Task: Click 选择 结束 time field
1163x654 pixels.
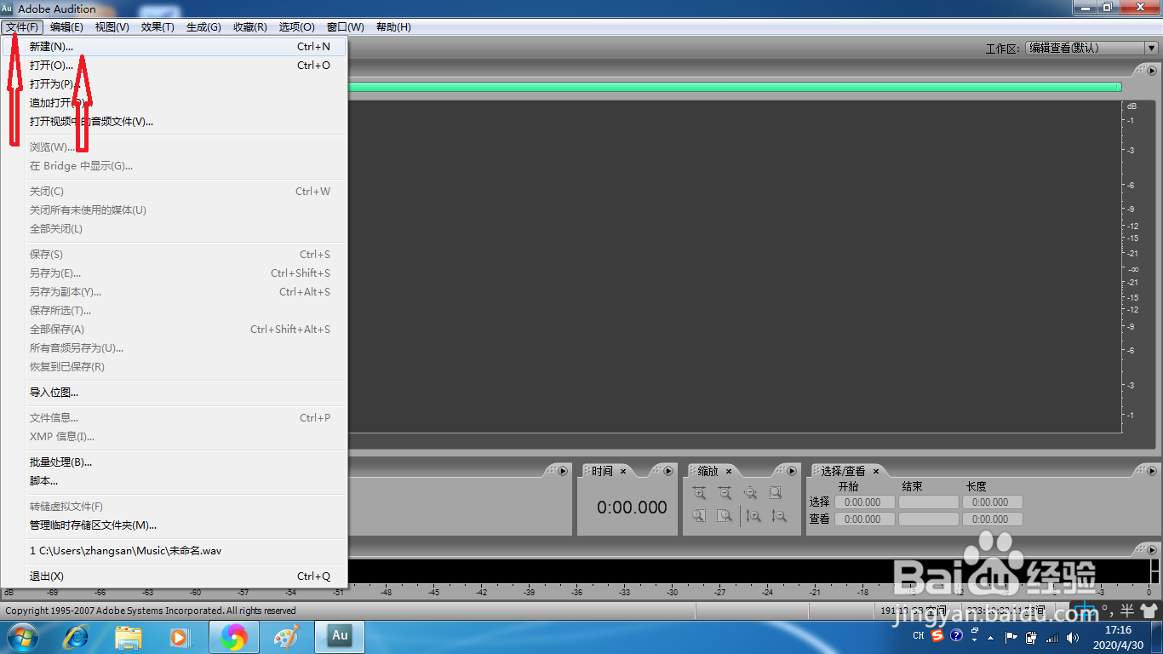Action: 928,502
